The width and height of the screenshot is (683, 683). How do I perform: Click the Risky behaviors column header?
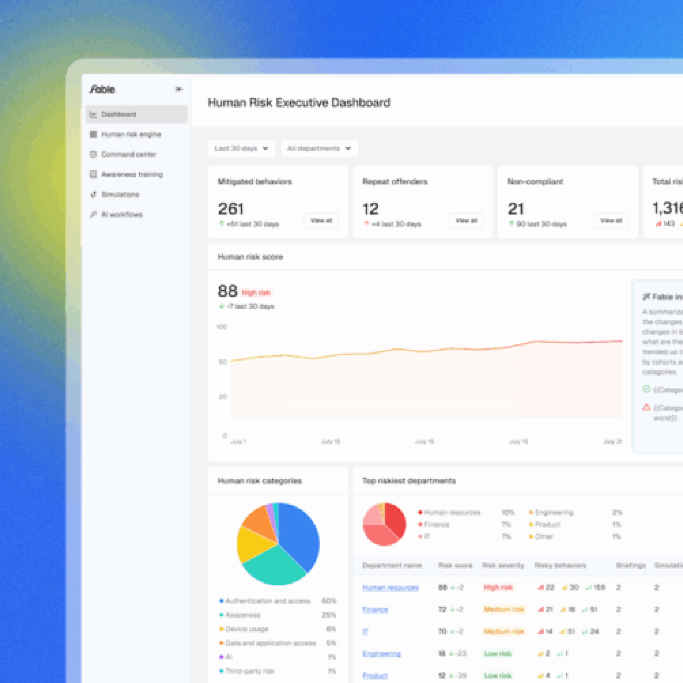coord(560,565)
